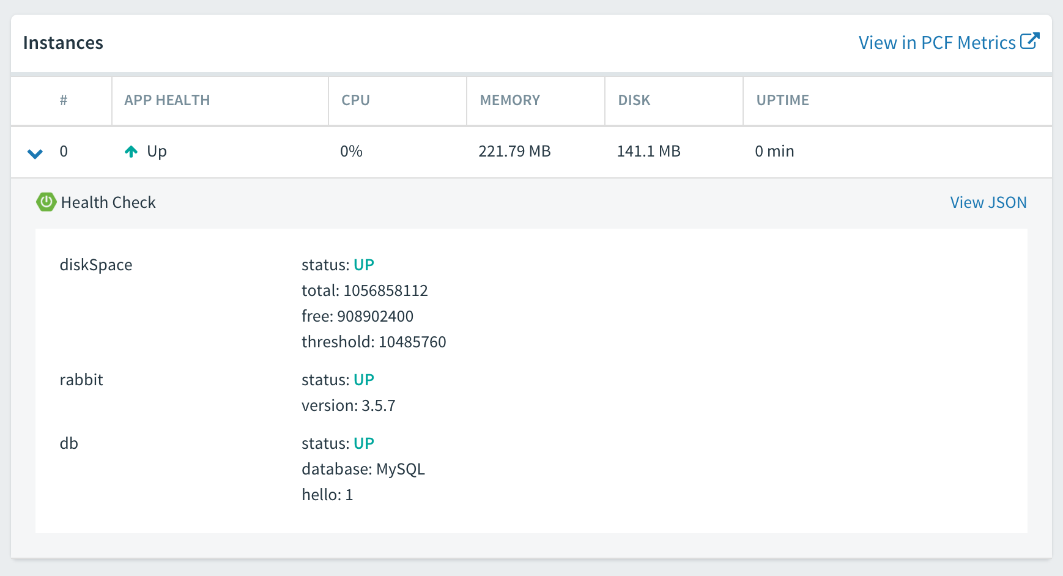
Task: Click the 221.79 MB memory value
Action: point(514,151)
